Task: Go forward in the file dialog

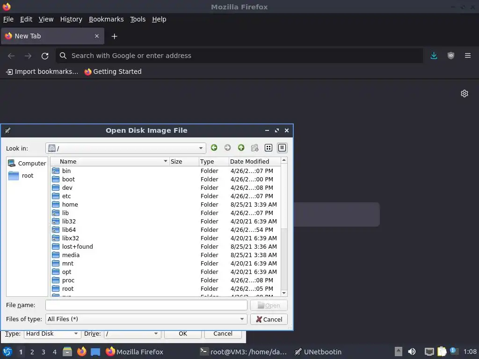Action: 228,148
